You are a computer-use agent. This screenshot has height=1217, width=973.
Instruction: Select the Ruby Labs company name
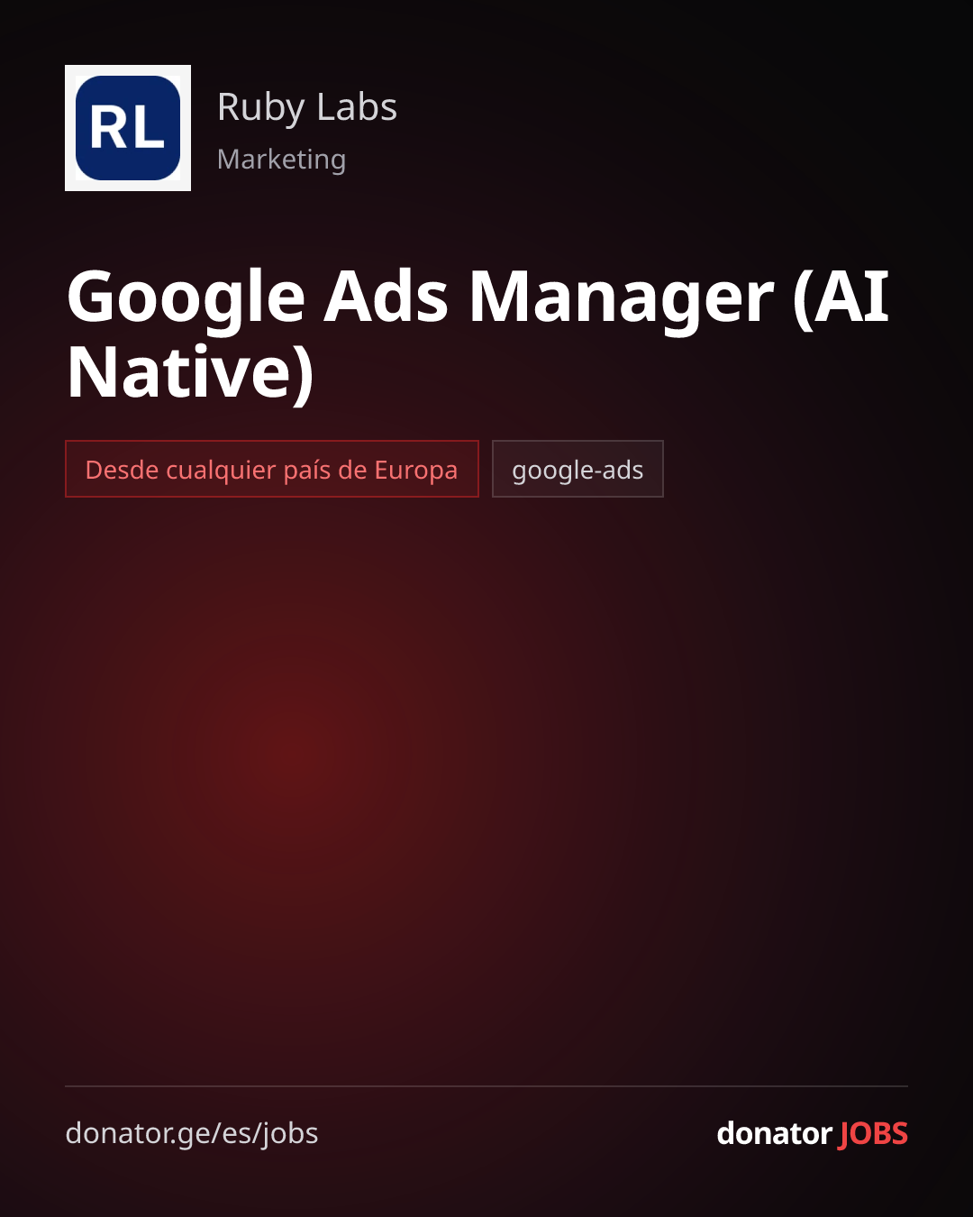tap(307, 107)
